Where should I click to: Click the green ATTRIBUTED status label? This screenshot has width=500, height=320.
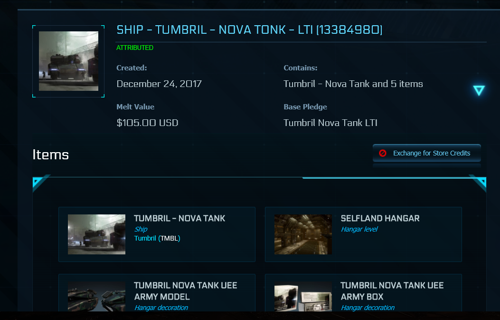tap(135, 48)
